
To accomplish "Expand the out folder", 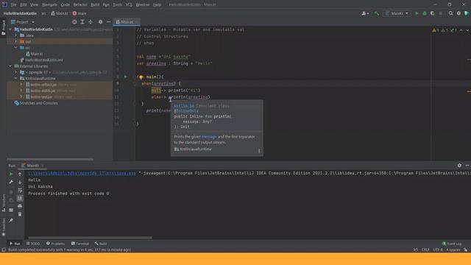I will click(16, 41).
